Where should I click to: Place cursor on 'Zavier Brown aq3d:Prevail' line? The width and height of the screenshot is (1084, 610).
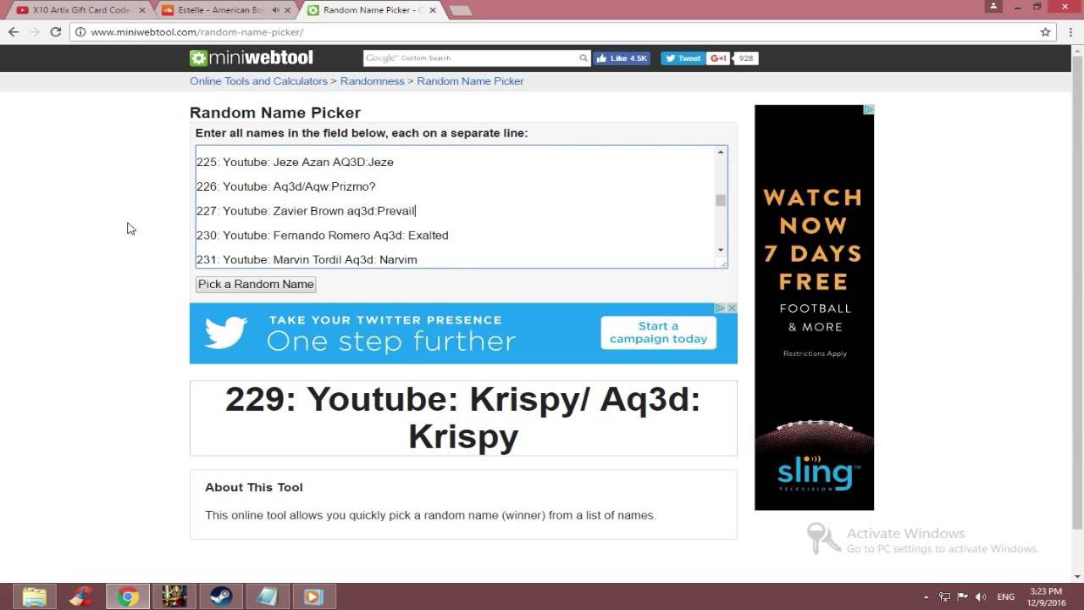click(x=306, y=211)
